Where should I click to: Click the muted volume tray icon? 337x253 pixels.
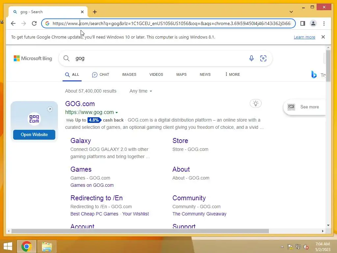[306, 247]
